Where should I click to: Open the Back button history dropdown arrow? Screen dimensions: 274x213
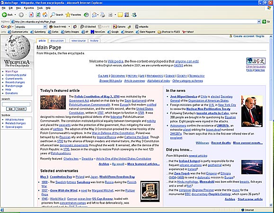(15, 15)
